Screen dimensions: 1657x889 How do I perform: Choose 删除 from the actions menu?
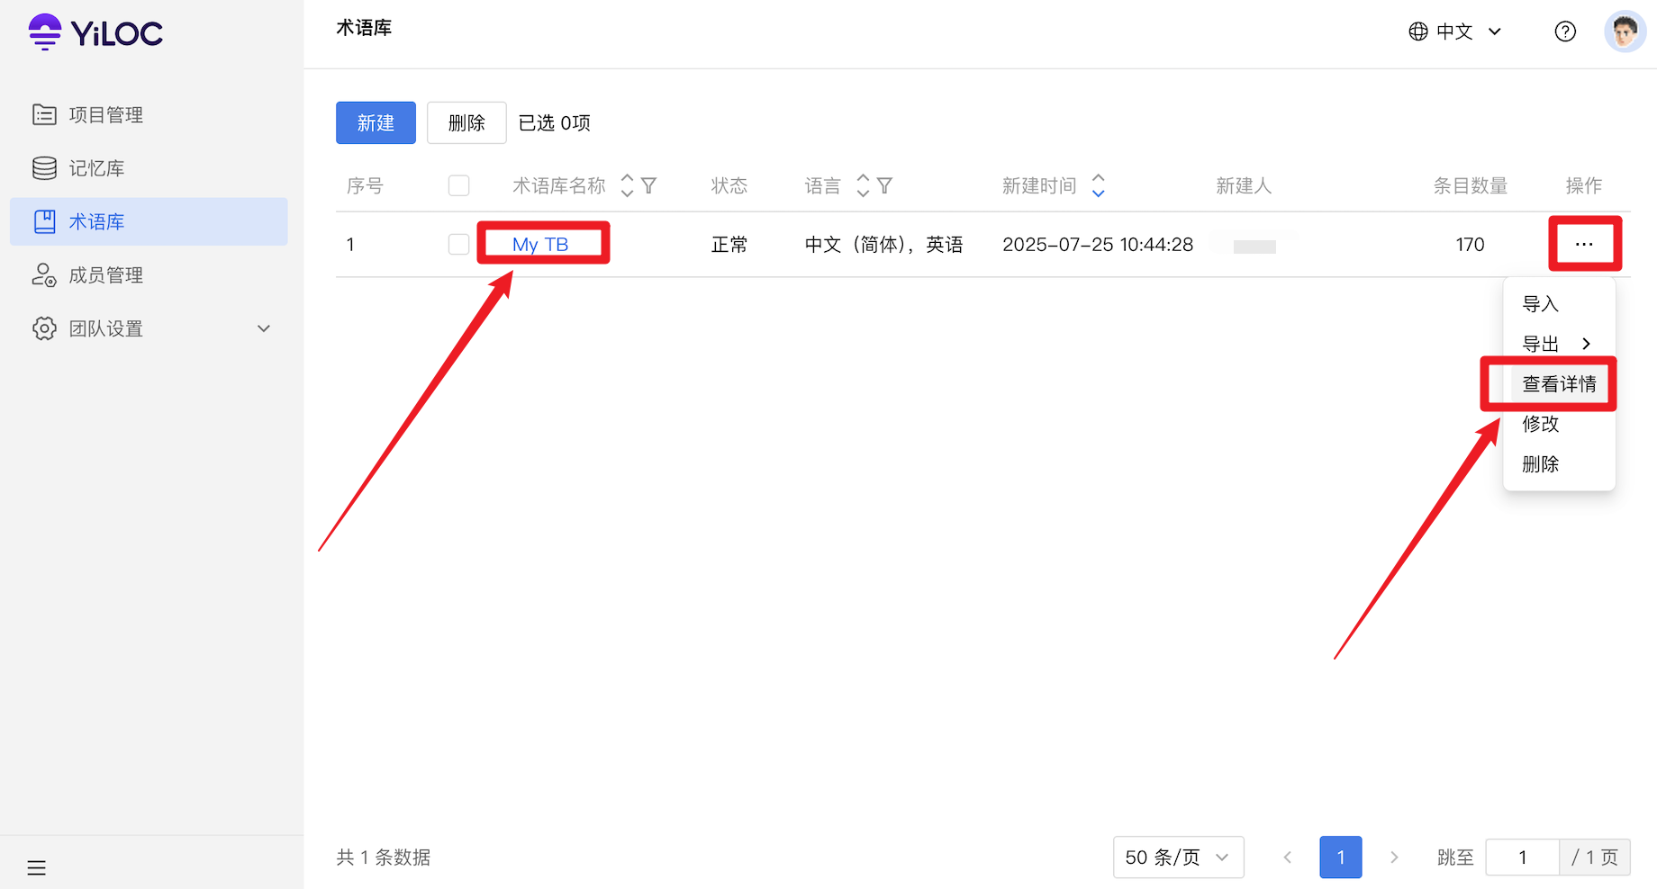point(1559,464)
